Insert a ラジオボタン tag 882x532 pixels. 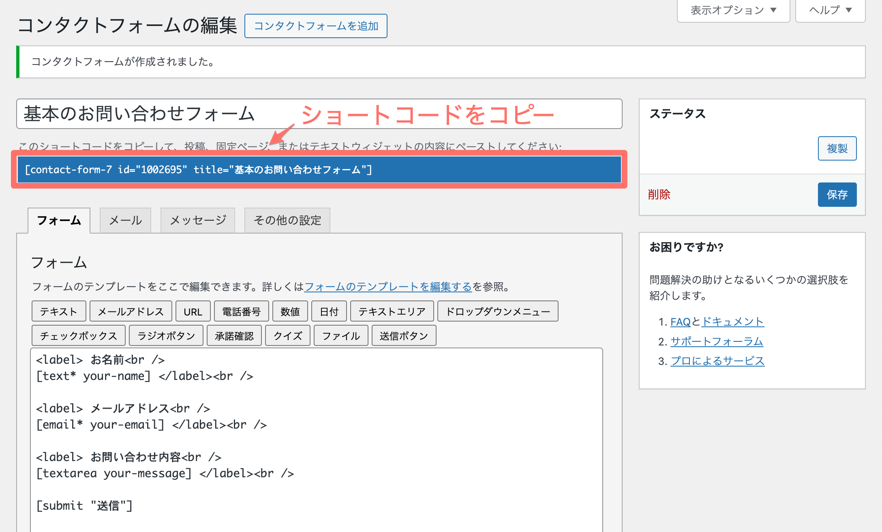pos(166,336)
